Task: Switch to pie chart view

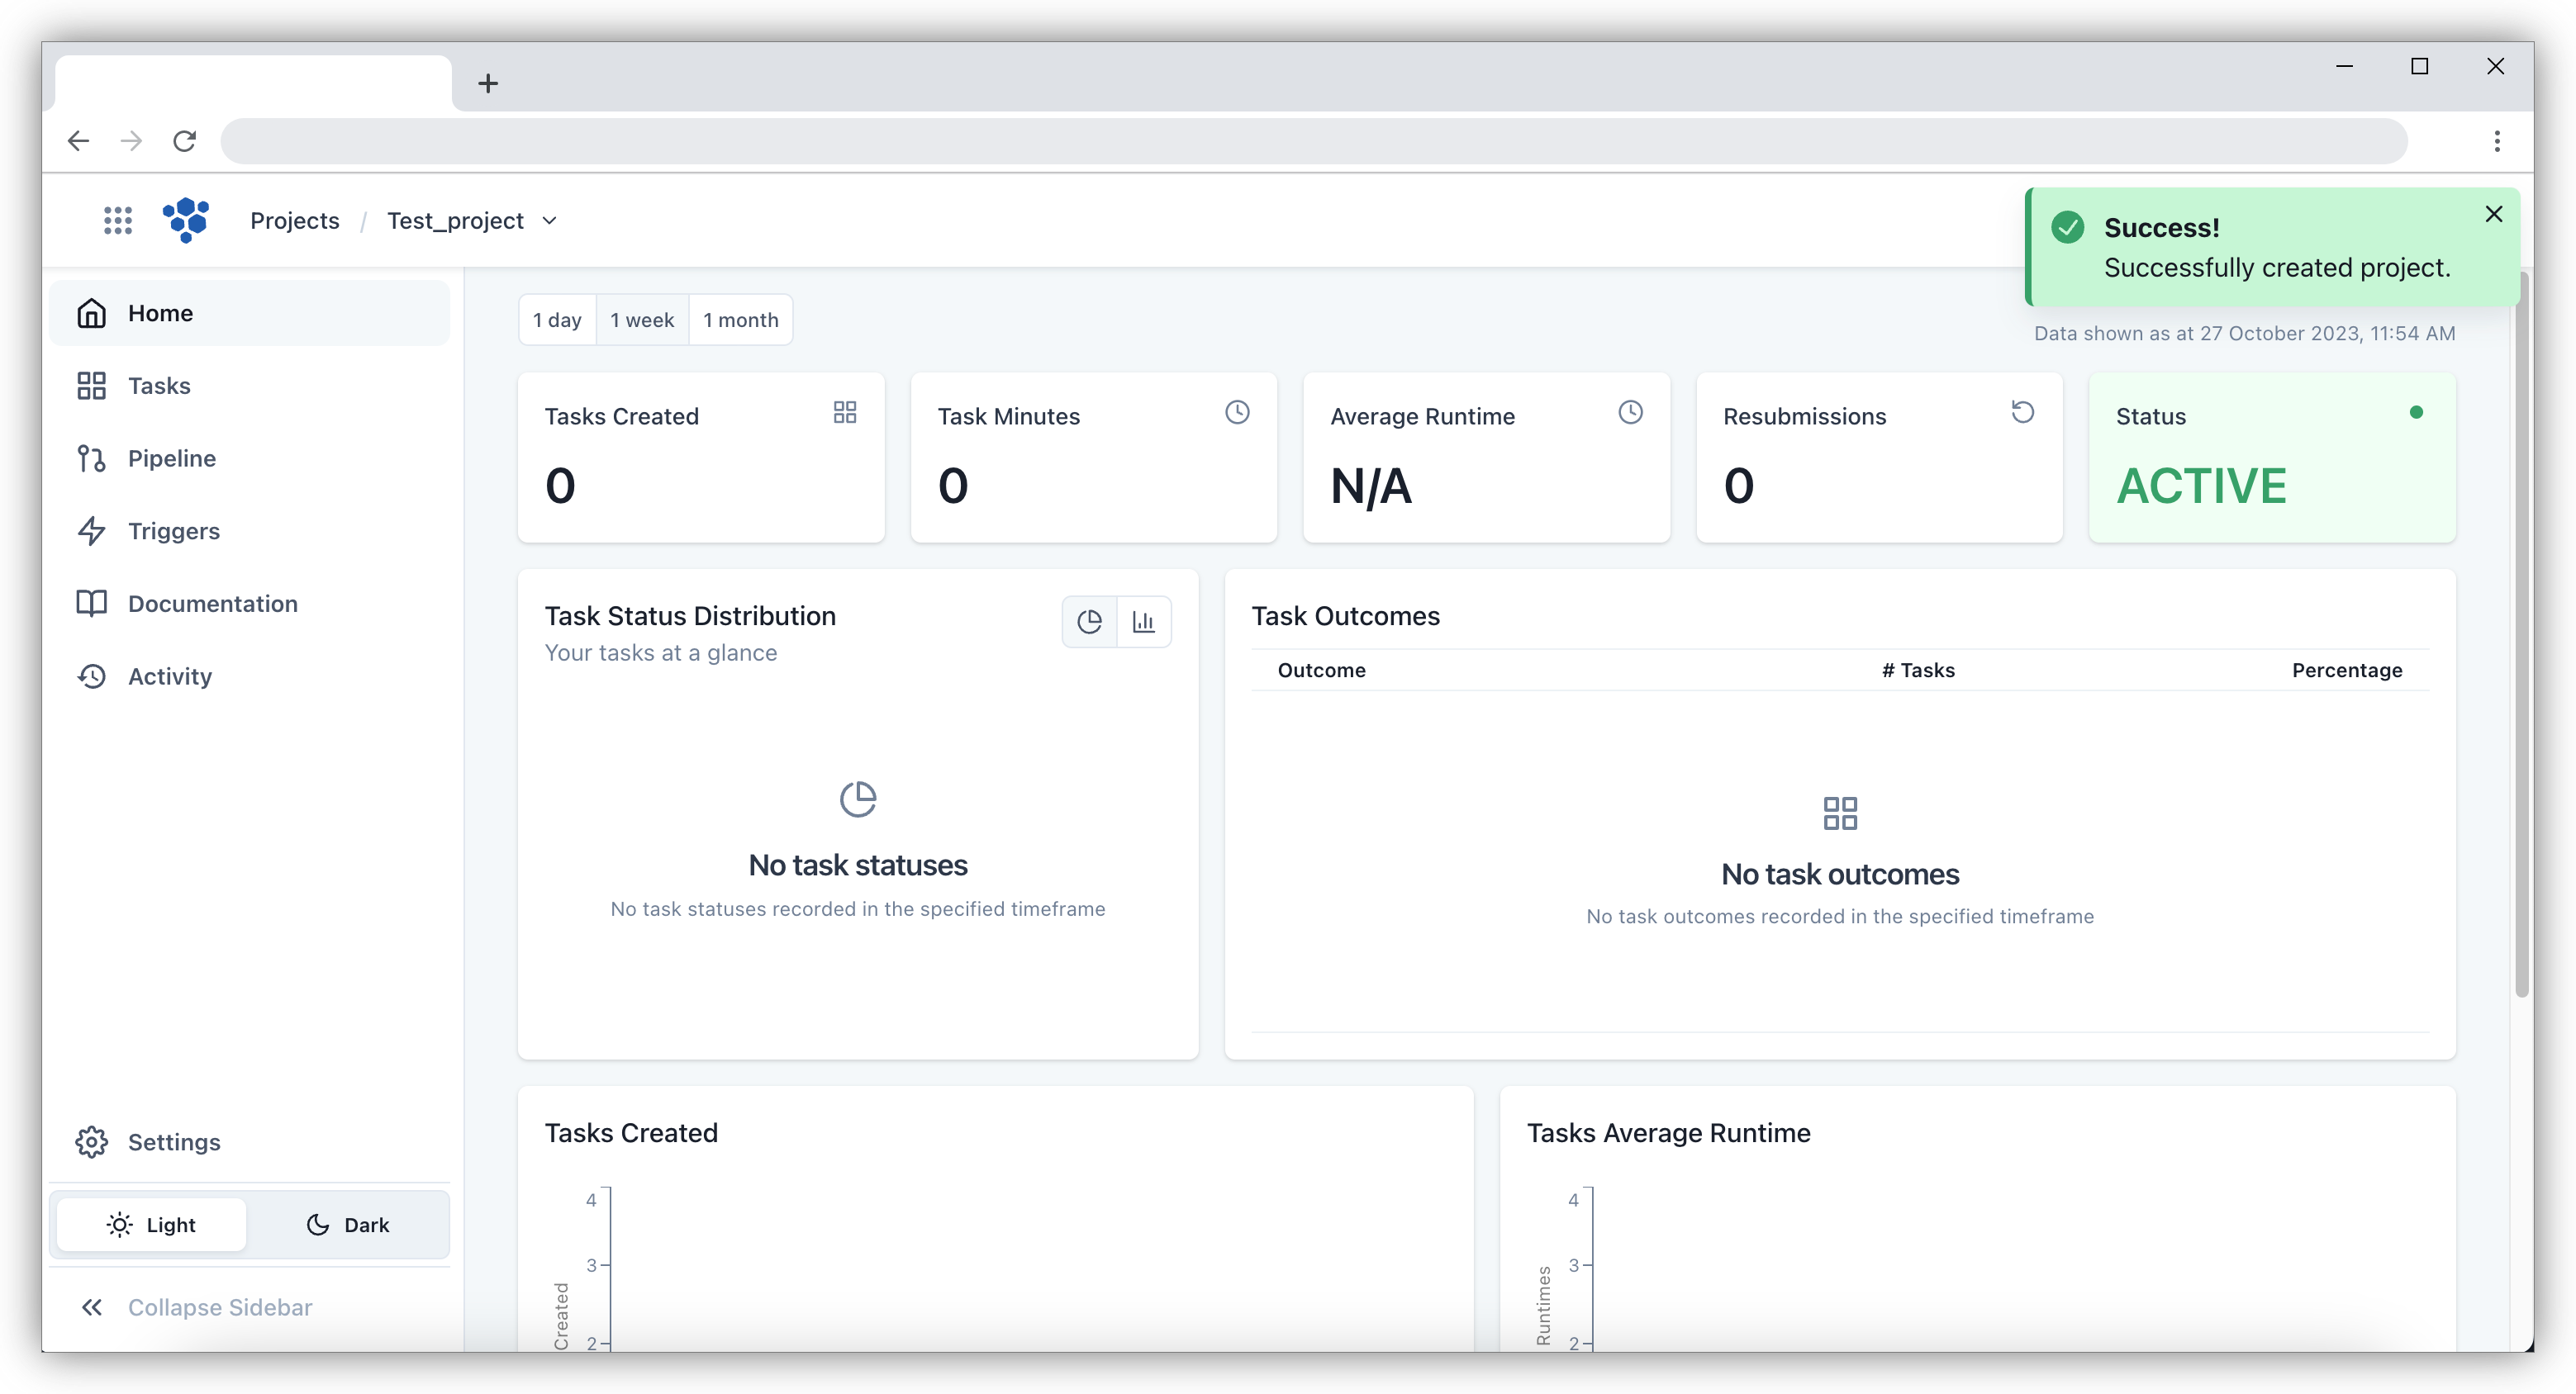Action: tap(1089, 622)
